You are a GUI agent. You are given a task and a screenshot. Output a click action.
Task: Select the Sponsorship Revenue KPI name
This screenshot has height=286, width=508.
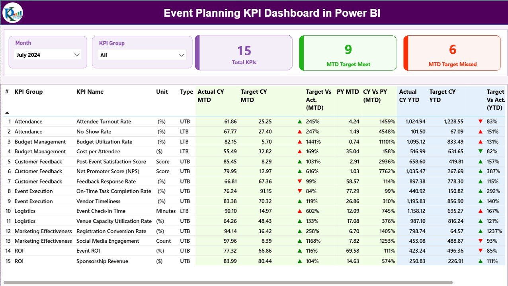coord(102,261)
